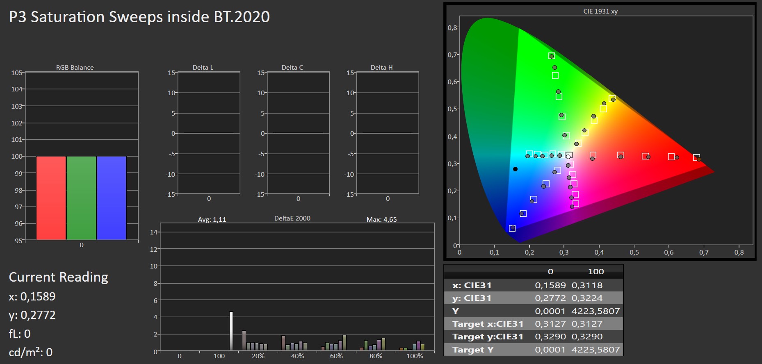Click the CIE 1931 xy chart title
This screenshot has height=364, width=762.
(x=600, y=11)
